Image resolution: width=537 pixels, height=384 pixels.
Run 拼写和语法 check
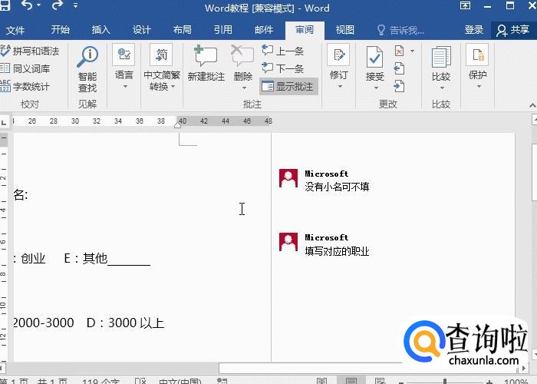(x=30, y=51)
